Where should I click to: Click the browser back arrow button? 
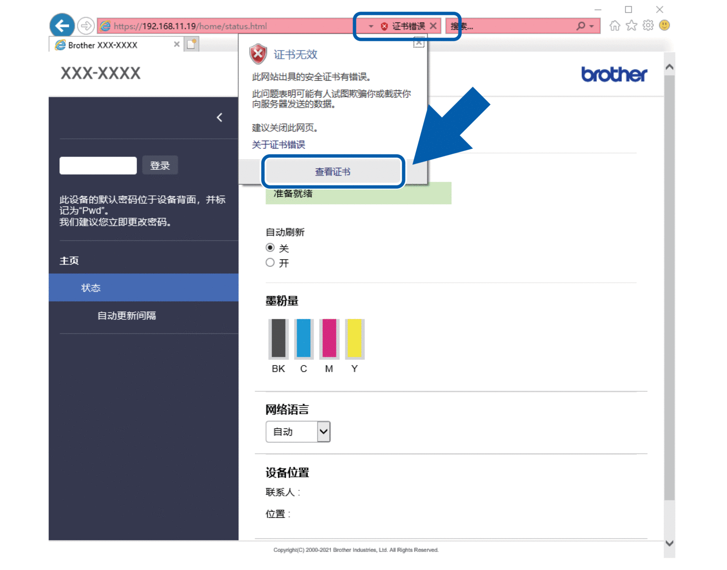[x=62, y=26]
